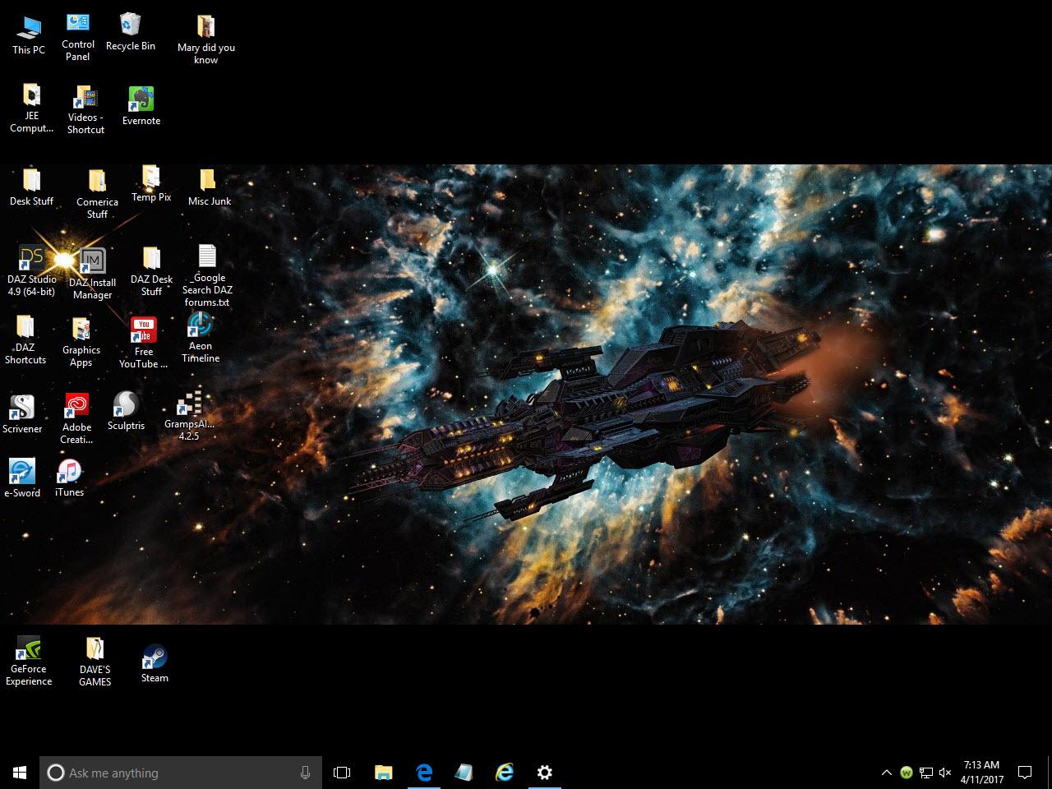The height and width of the screenshot is (789, 1052).
Task: Select the Adobe Creative Cloud shortcut
Action: click(76, 418)
